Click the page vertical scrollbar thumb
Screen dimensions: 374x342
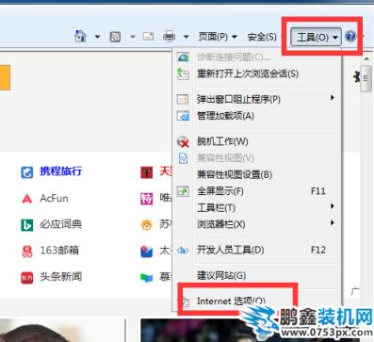pos(366,78)
